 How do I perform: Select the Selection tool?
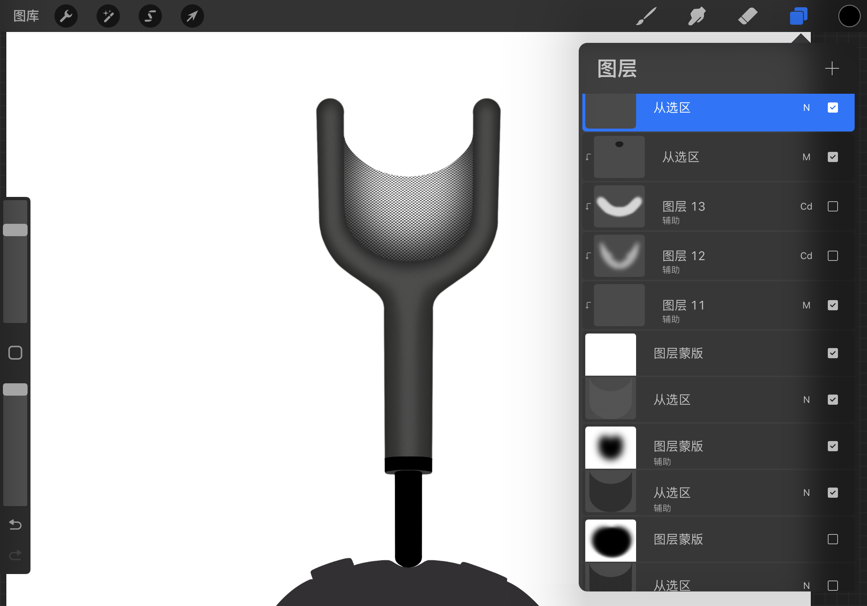pyautogui.click(x=150, y=16)
